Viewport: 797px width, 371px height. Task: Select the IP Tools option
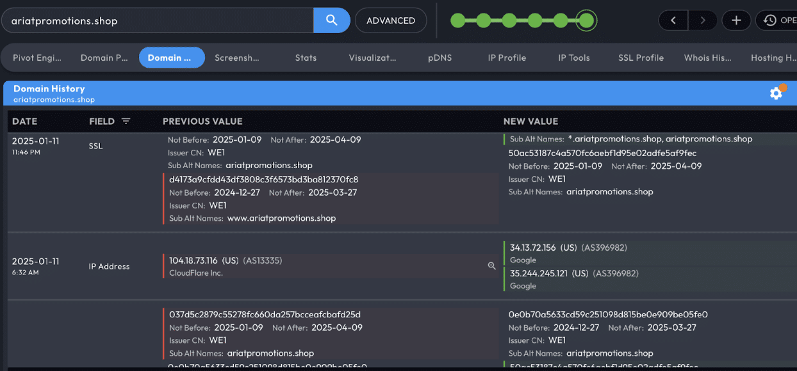573,58
